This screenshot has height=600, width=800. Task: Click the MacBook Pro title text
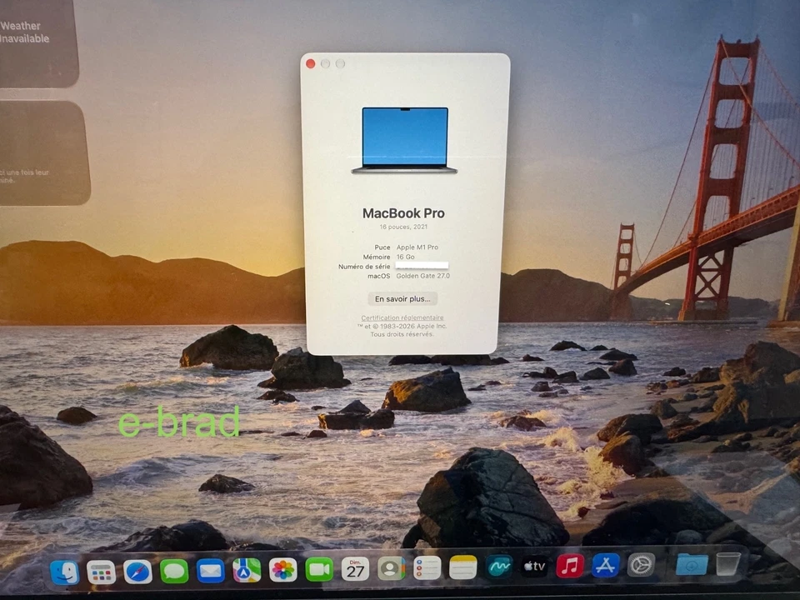(x=403, y=213)
